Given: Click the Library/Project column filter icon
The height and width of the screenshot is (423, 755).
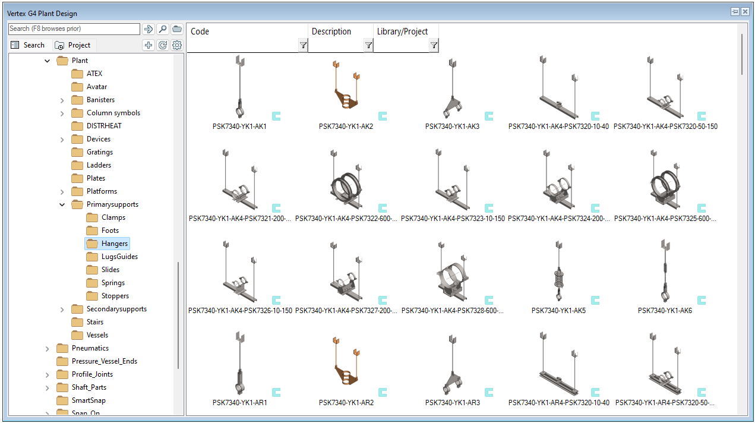Looking at the screenshot, I should click(434, 45).
